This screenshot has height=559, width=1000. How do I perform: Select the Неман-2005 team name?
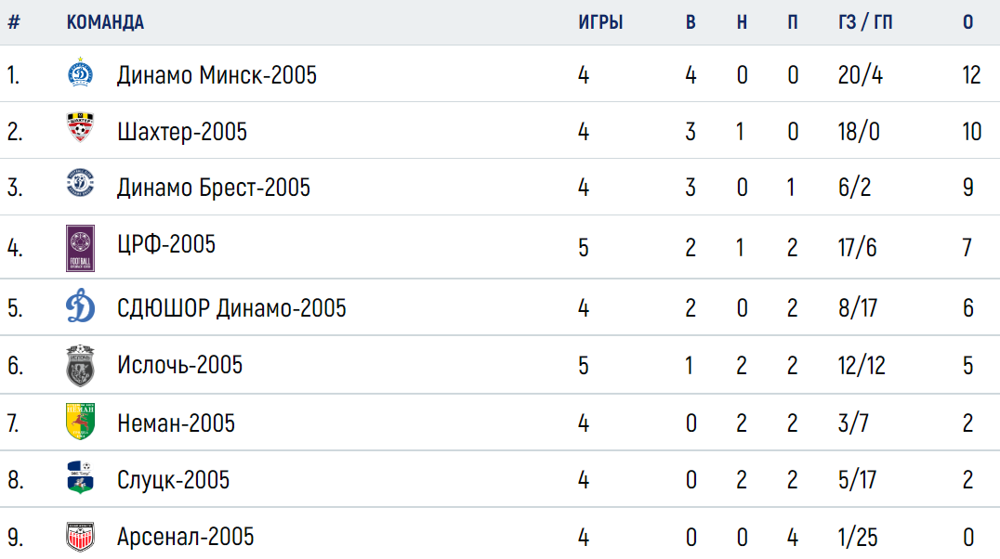(176, 423)
